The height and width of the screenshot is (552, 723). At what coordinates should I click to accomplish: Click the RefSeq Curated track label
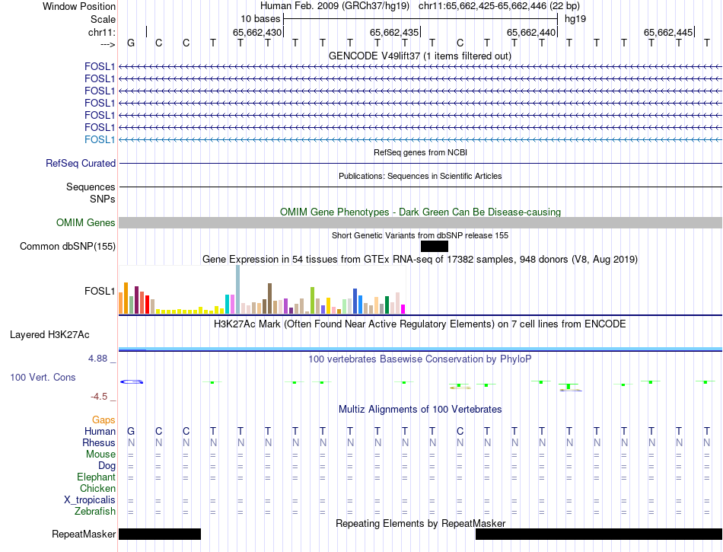tap(80, 163)
